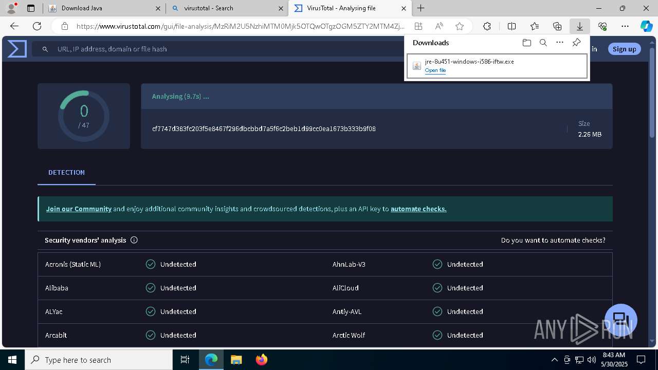The image size is (658, 370).
Task: Click the Antiy-AVL vendor name
Action: pyautogui.click(x=347, y=311)
